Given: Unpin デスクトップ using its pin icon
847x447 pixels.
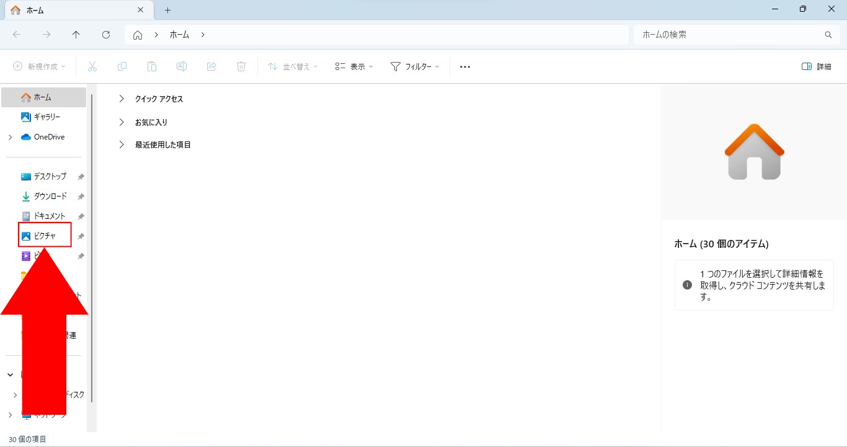Looking at the screenshot, I should pyautogui.click(x=81, y=177).
